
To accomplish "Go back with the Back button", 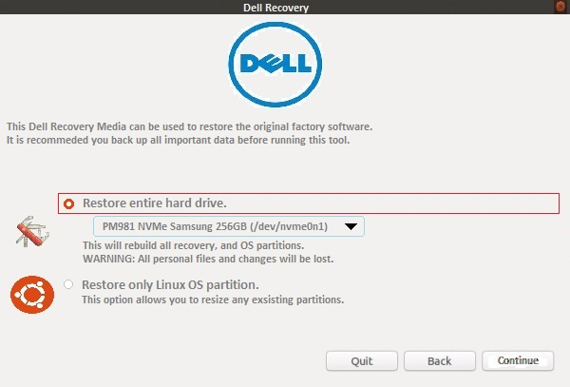I will (x=439, y=361).
